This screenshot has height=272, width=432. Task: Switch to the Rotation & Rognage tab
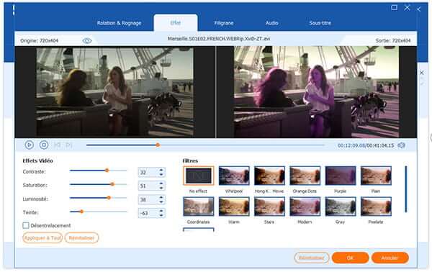pyautogui.click(x=119, y=23)
